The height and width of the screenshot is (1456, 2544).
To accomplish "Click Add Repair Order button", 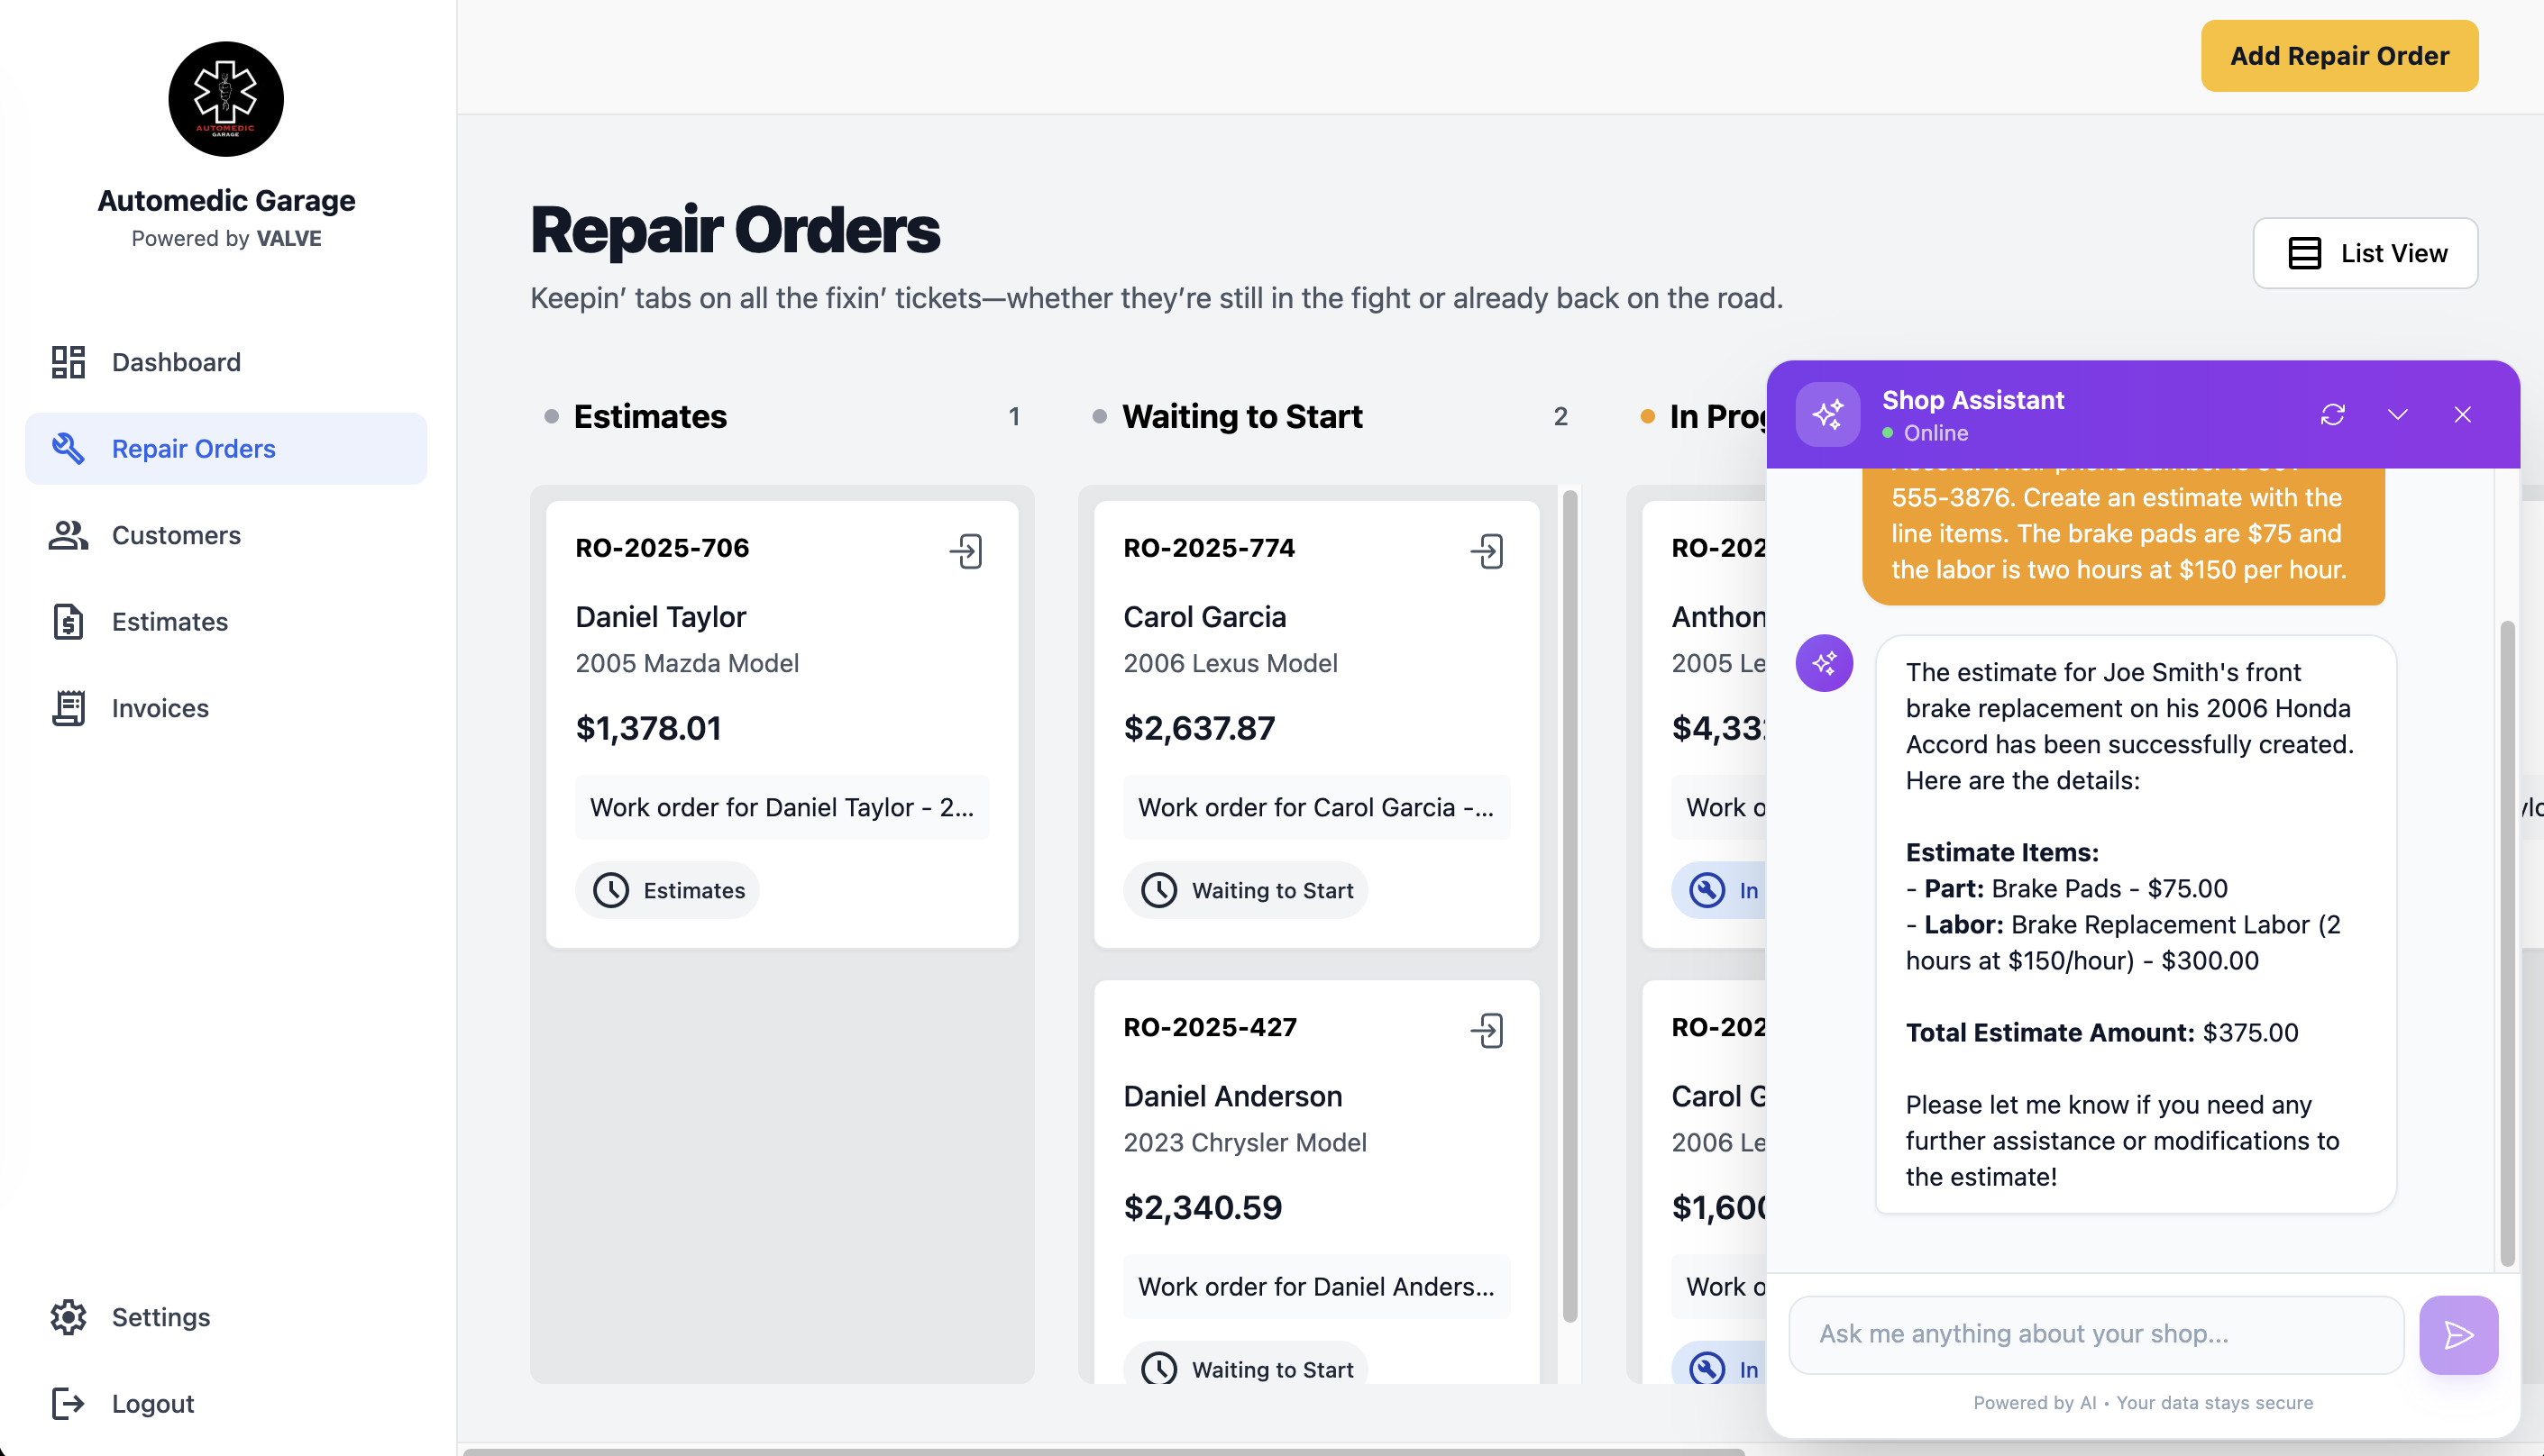I will click(2338, 56).
